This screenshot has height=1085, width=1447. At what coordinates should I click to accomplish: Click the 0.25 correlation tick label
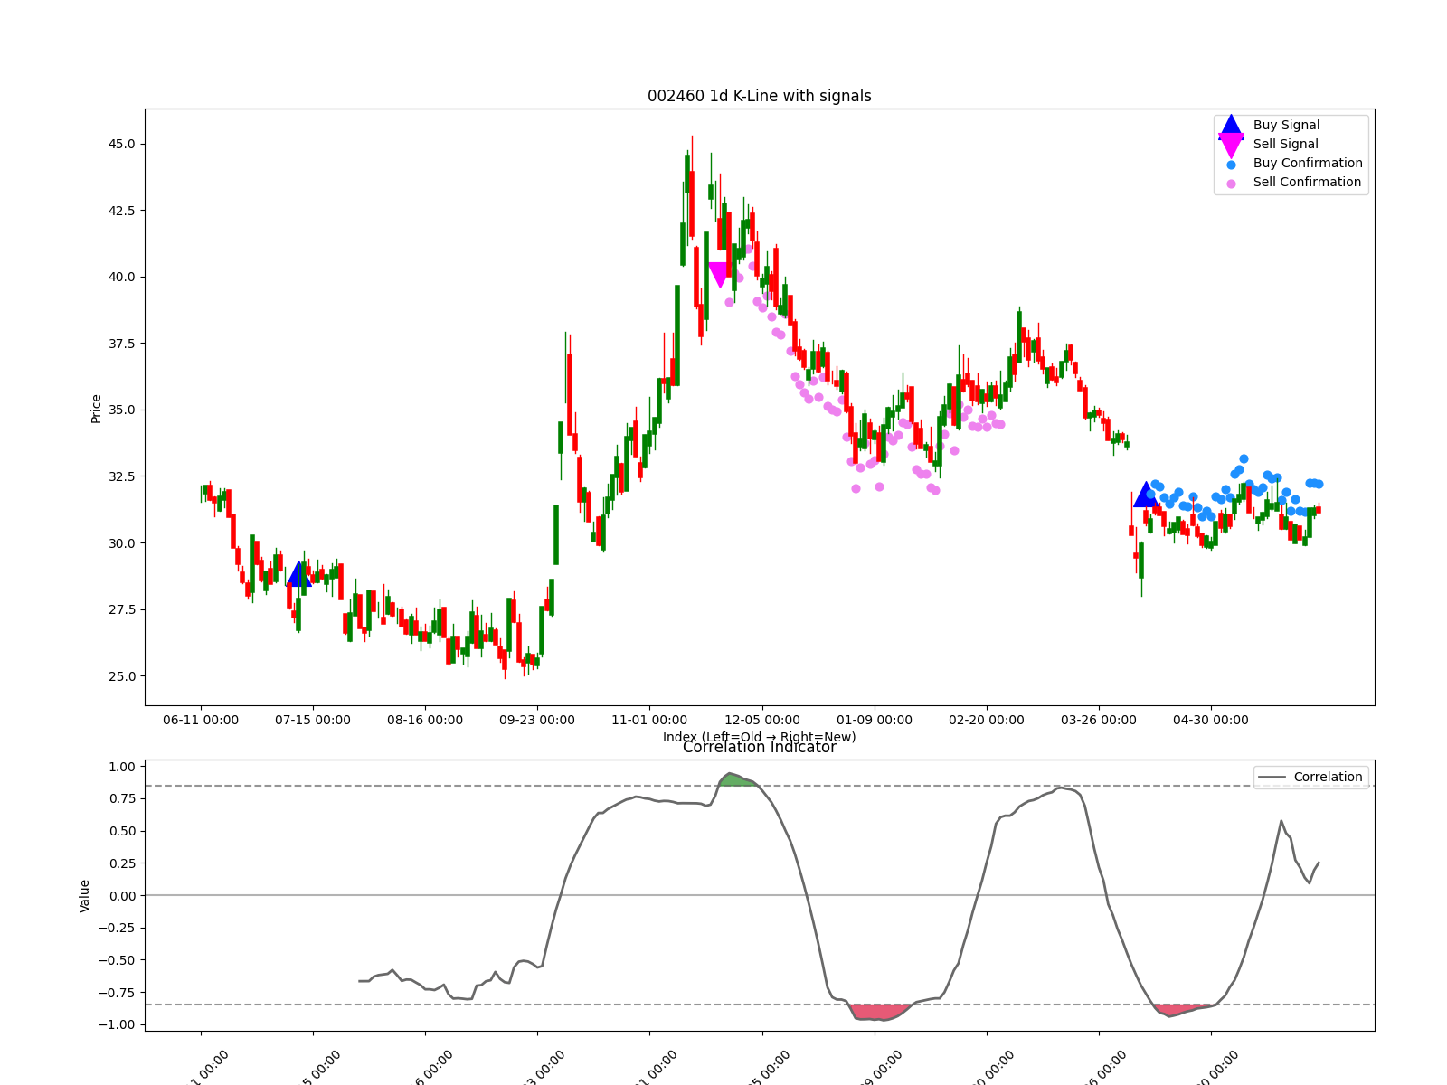coord(122,863)
